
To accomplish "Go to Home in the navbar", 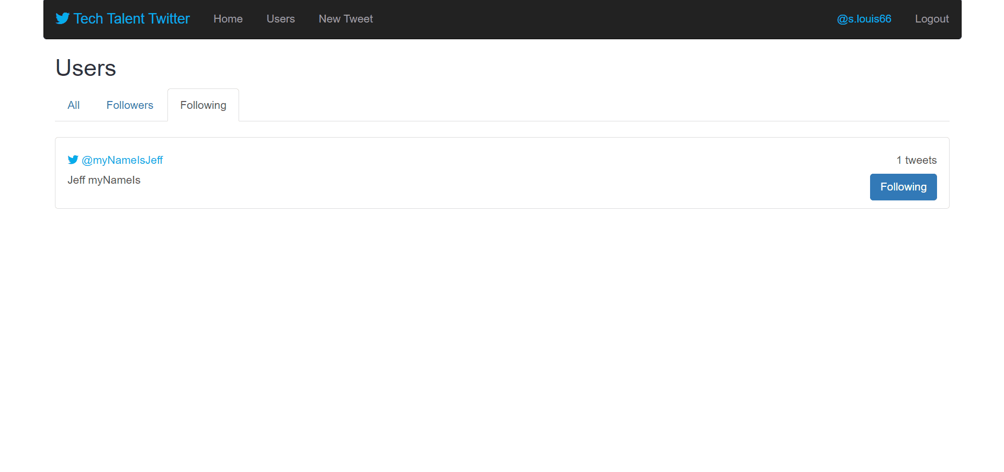I will pos(228,19).
